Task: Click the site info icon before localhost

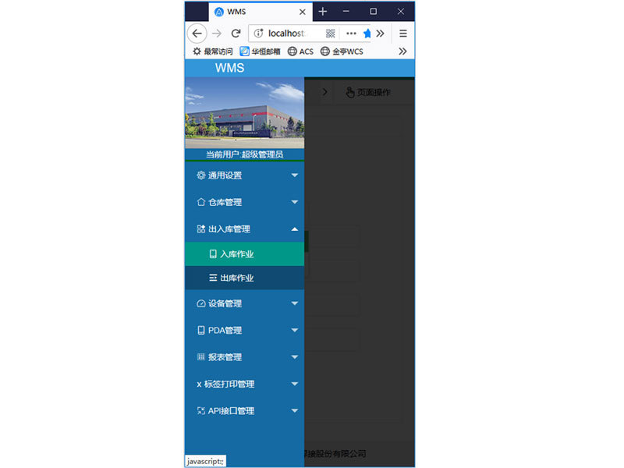Action: [x=258, y=34]
